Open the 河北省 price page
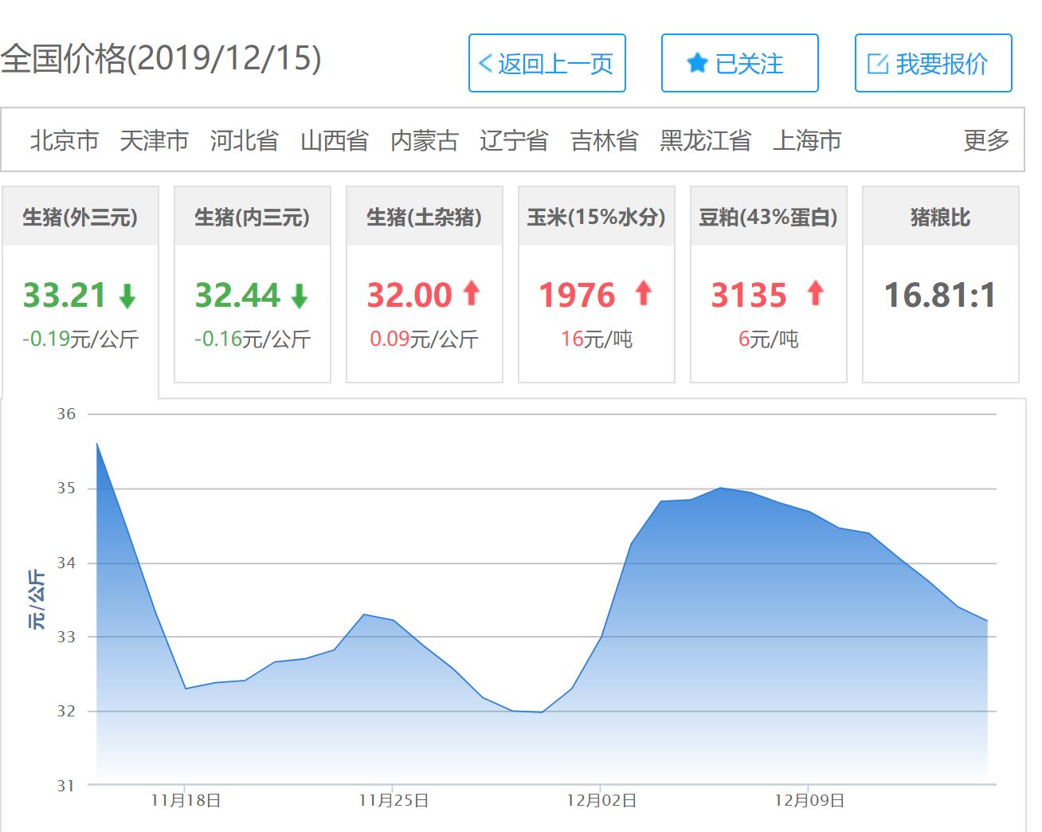The width and height of the screenshot is (1042, 832). coord(245,141)
